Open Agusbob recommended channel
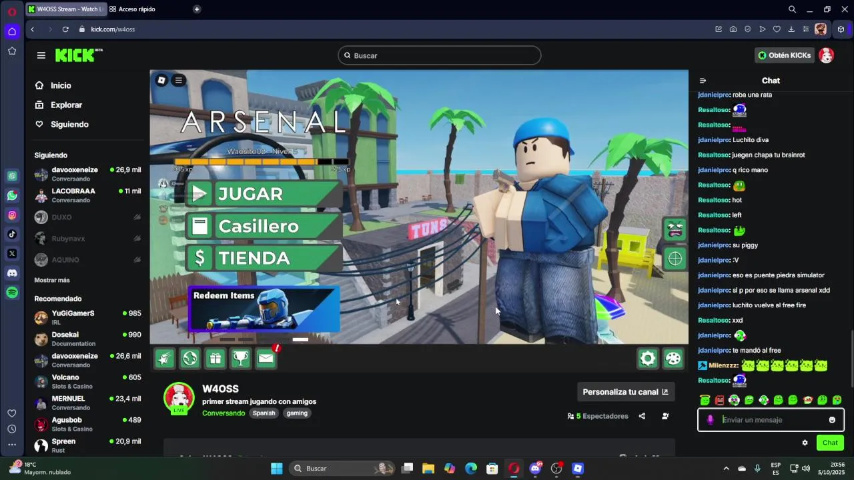 88,424
